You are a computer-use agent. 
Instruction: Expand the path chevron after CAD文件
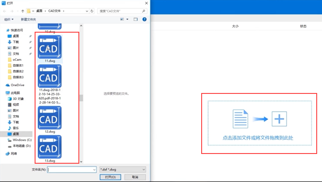[x=64, y=11]
